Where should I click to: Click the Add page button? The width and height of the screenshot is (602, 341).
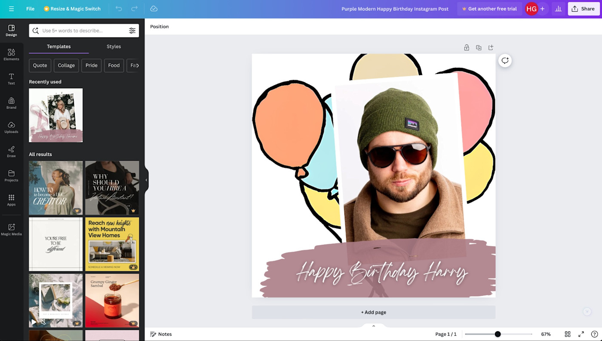pos(374,312)
